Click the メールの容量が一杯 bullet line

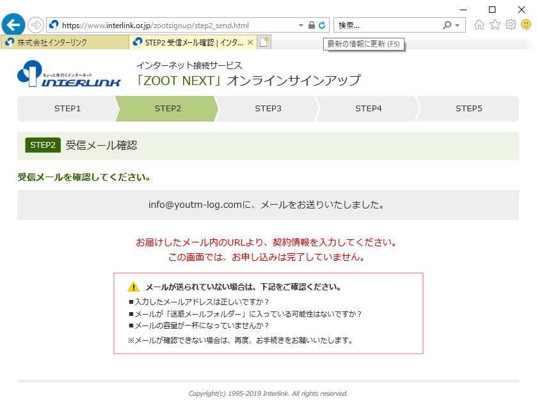[199, 326]
